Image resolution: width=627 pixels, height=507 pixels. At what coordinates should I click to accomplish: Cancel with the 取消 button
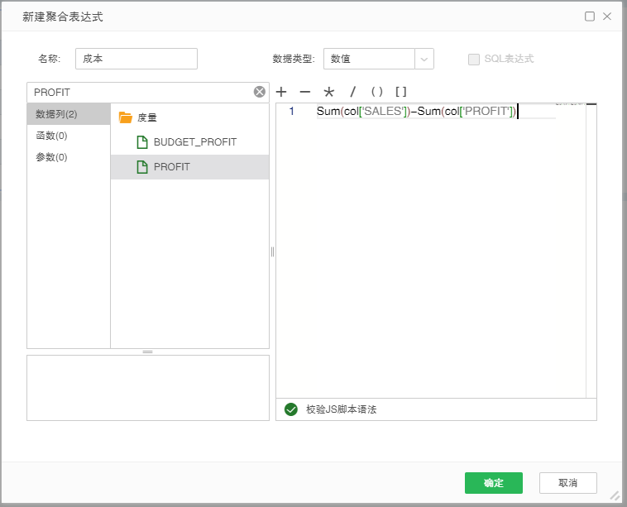tap(567, 483)
